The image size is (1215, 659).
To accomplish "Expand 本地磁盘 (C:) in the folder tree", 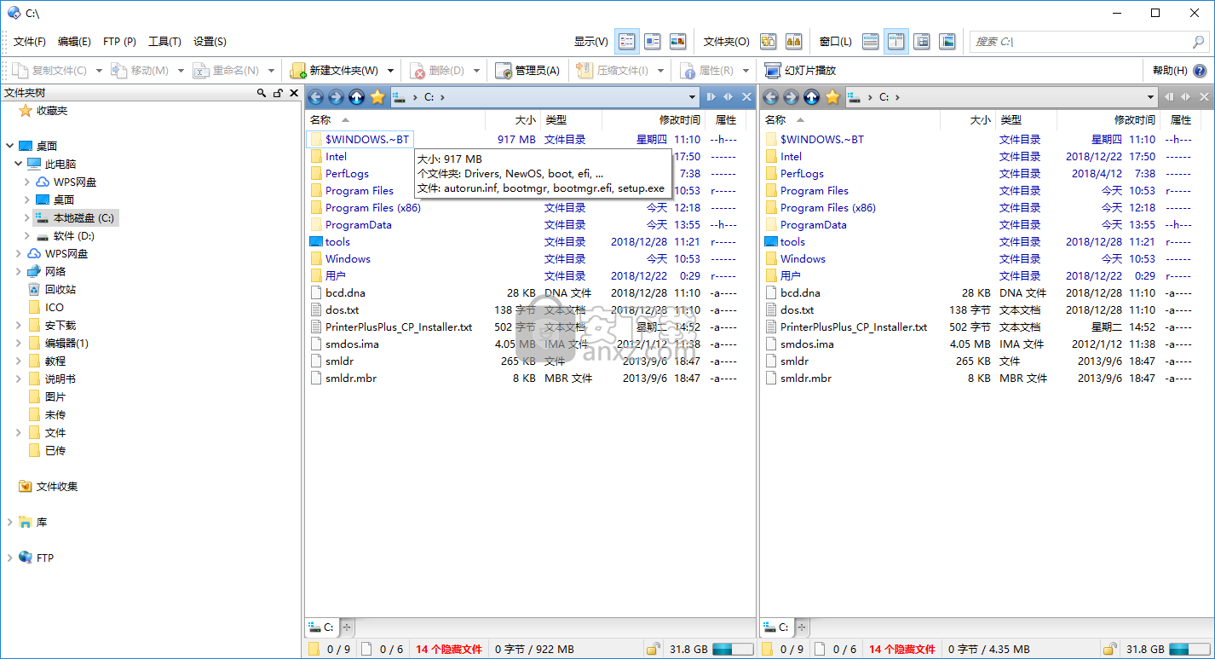I will tap(27, 218).
